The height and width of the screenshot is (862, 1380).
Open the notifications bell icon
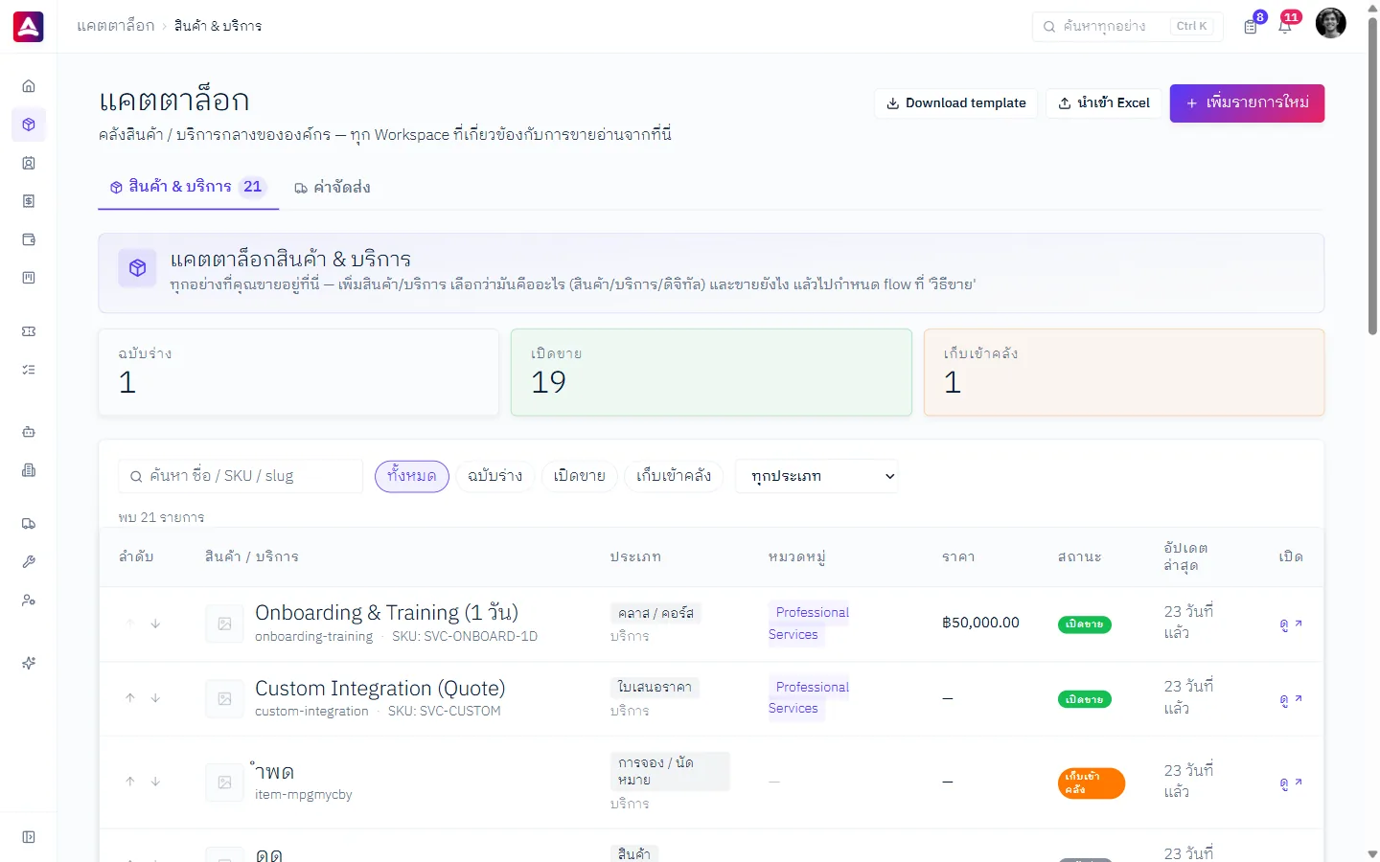1285,27
